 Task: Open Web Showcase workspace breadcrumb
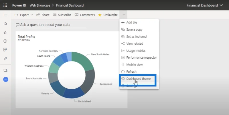40,5
